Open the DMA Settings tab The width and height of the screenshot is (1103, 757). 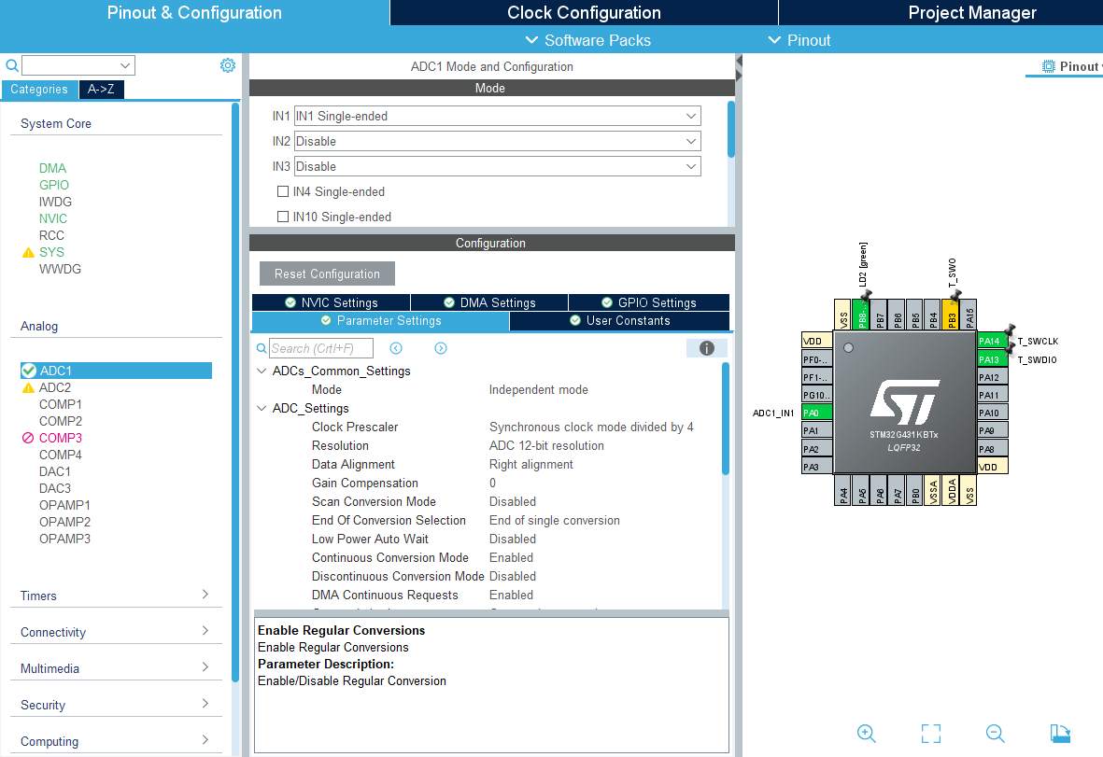(489, 302)
